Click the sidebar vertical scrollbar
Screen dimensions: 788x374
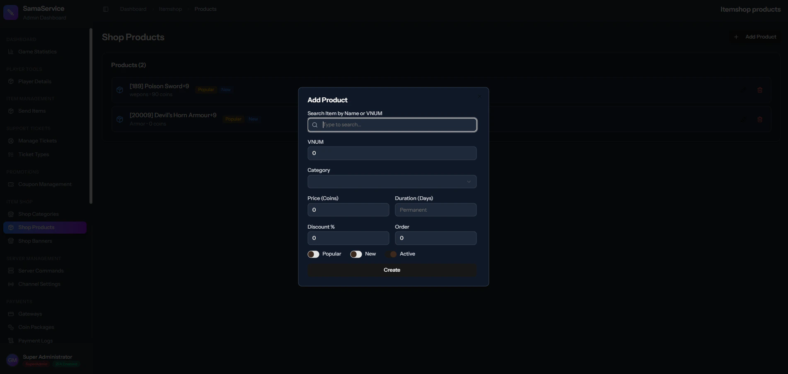tap(91, 116)
